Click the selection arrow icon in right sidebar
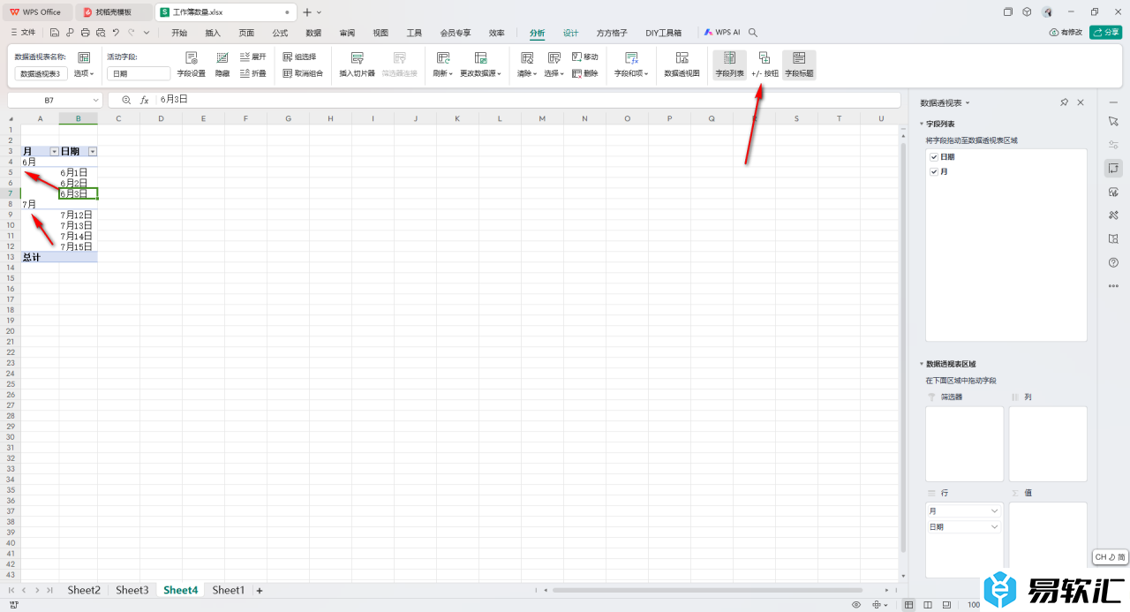The width and height of the screenshot is (1130, 612). pos(1113,120)
